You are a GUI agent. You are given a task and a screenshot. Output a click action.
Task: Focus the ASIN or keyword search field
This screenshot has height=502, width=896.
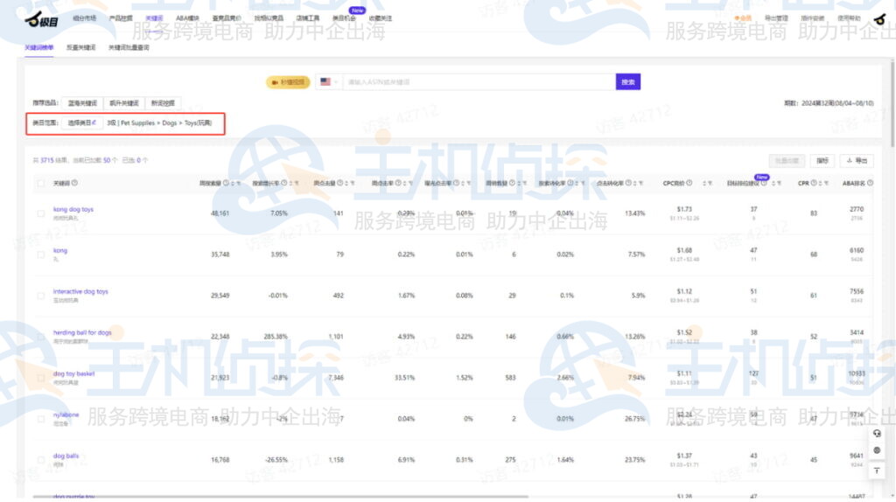click(479, 82)
